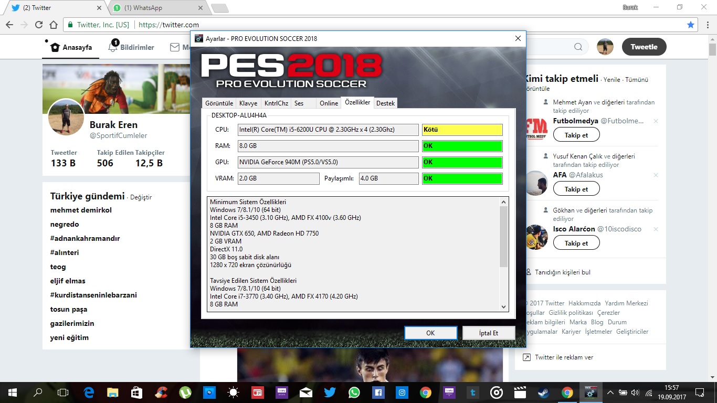
Task: Open Task View on the taskbar
Action: pyautogui.click(x=63, y=392)
